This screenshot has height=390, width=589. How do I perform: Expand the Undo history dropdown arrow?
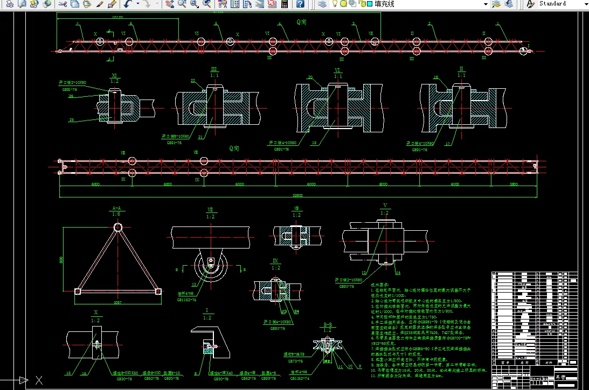click(x=138, y=4)
